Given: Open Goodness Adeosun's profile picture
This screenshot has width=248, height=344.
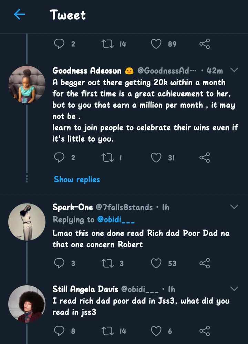Looking at the screenshot, I should tap(27, 84).
